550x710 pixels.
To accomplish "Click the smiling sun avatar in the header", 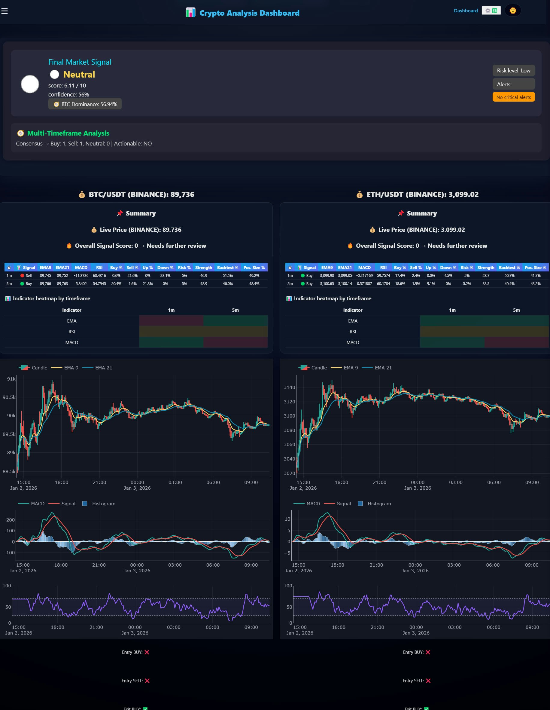I will 513,11.
